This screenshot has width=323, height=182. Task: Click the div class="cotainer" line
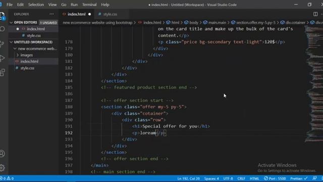140,113
